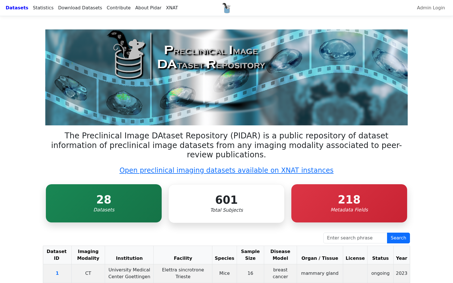Click the 28 Datasets green card
The height and width of the screenshot is (283, 453).
(x=104, y=203)
